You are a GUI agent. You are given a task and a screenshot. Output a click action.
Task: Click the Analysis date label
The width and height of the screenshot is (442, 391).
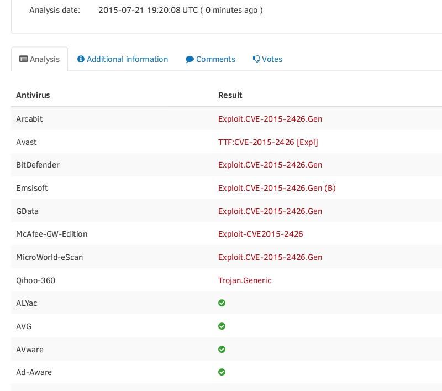pyautogui.click(x=55, y=10)
